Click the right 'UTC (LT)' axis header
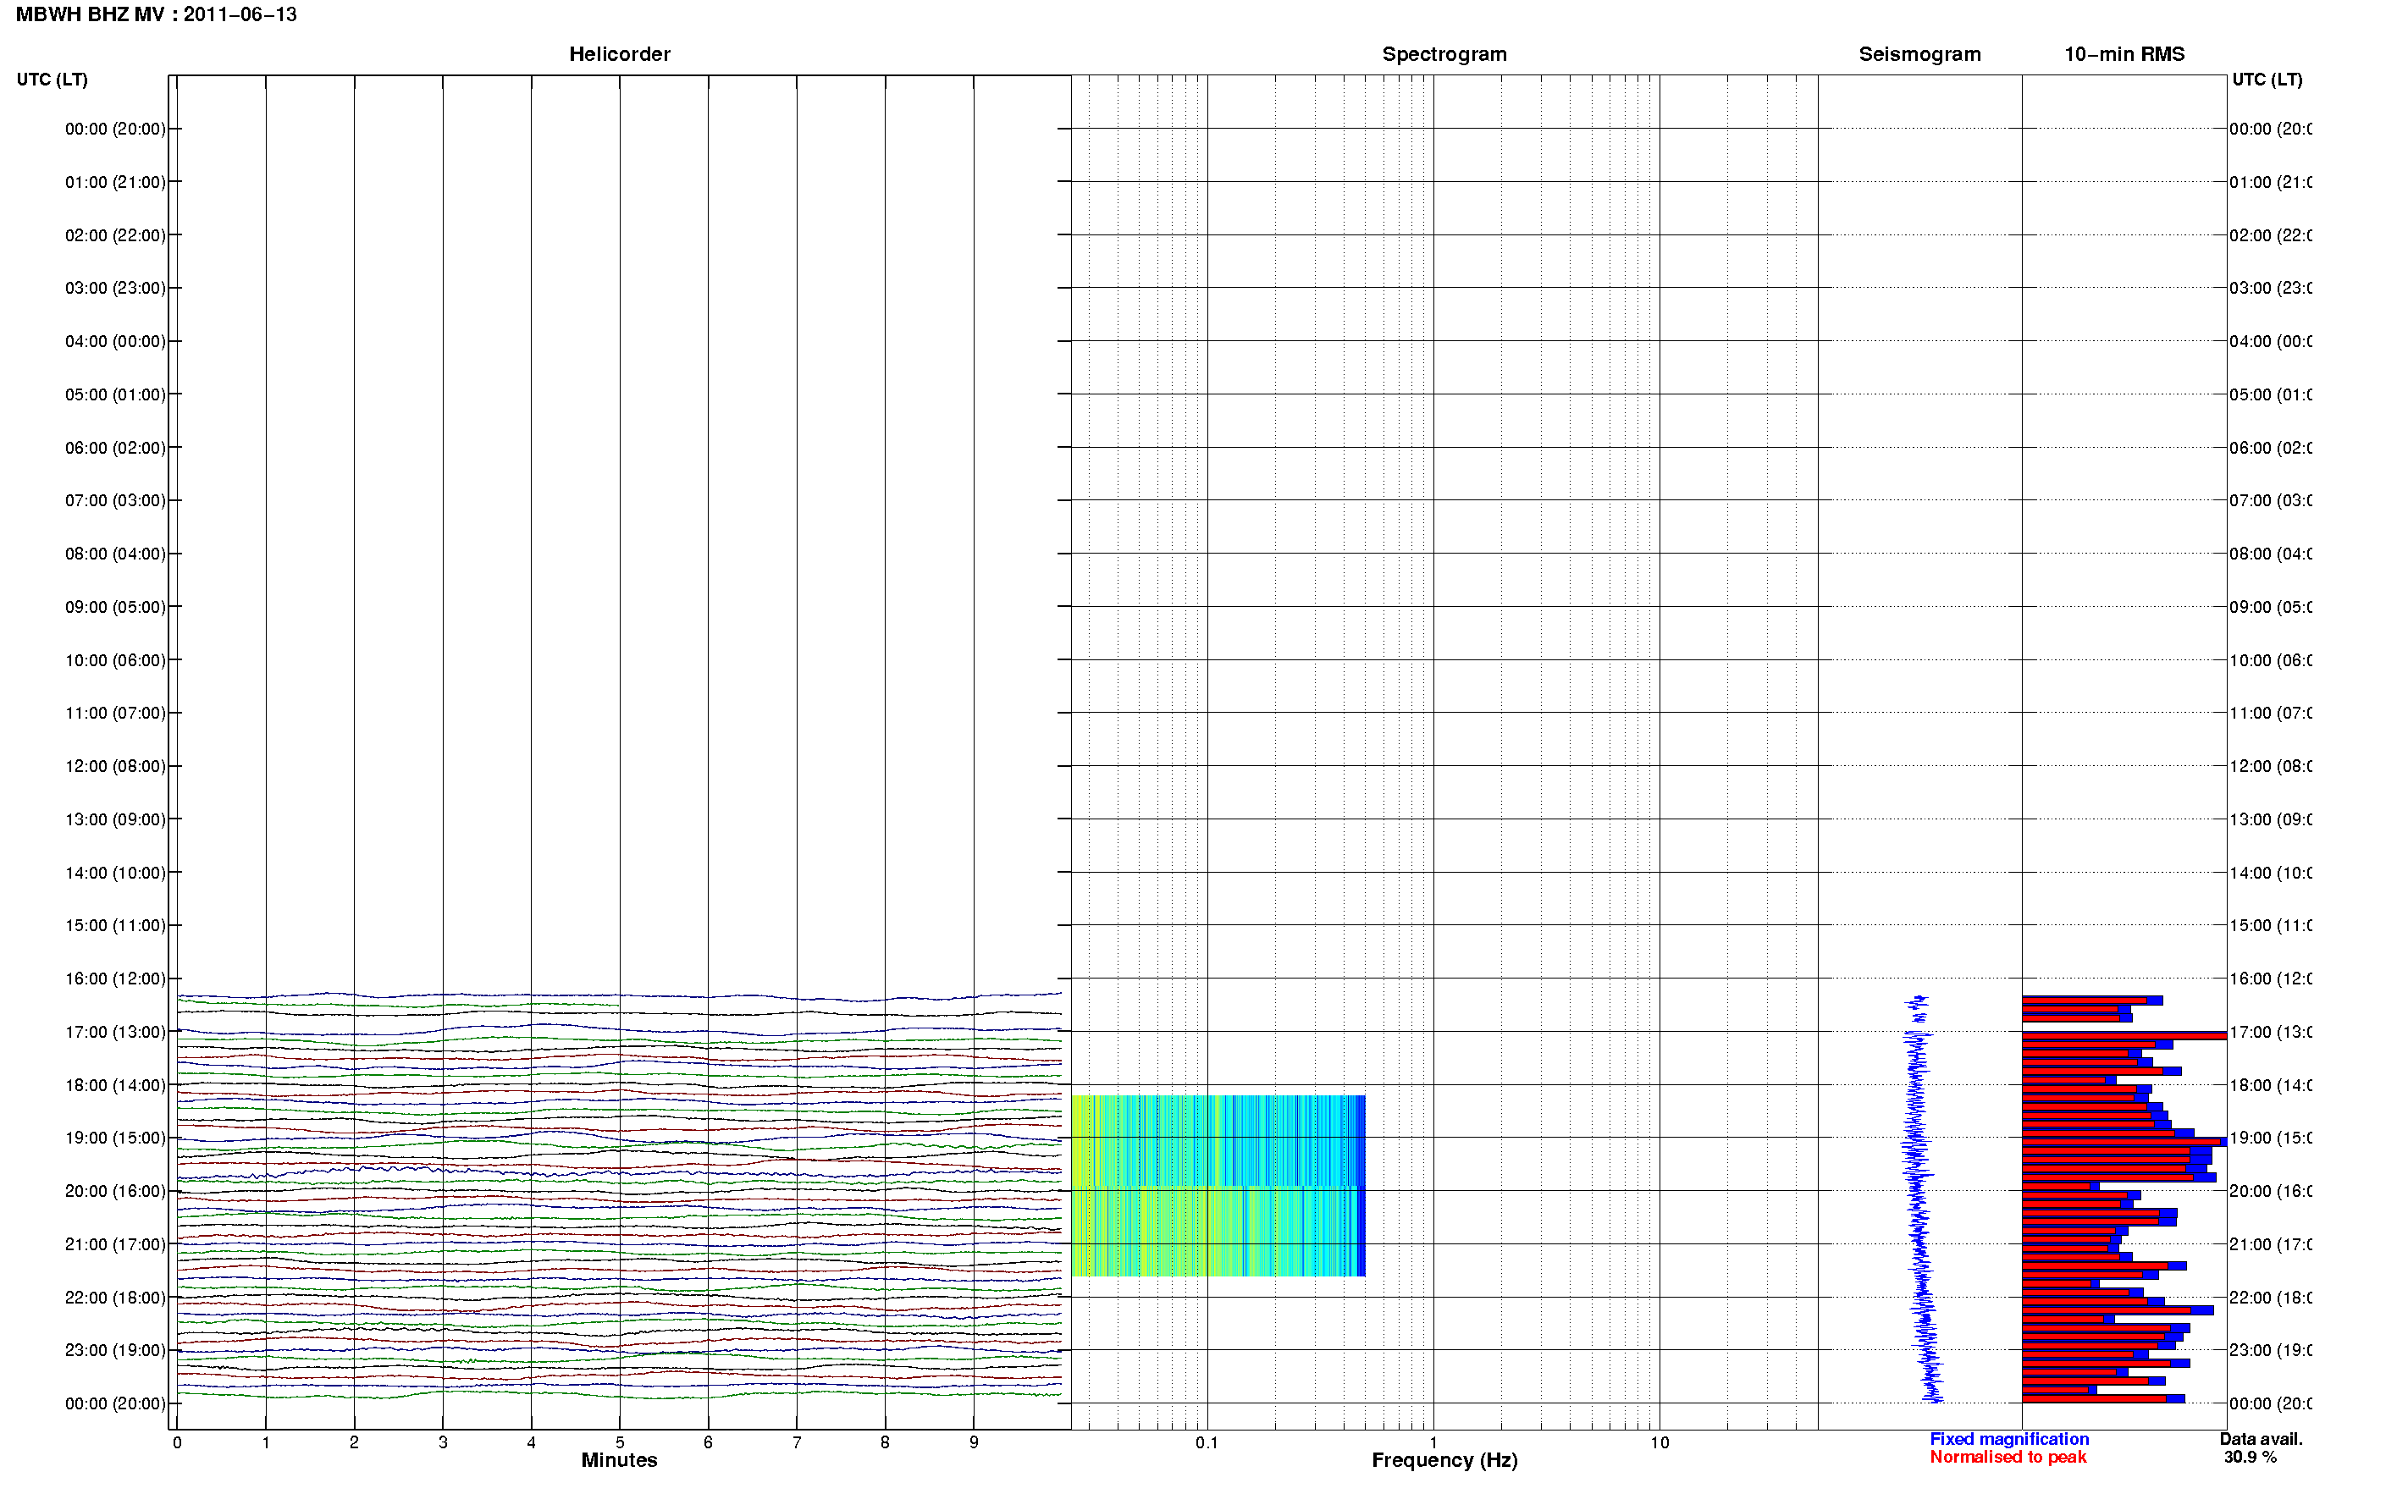 tap(2267, 80)
